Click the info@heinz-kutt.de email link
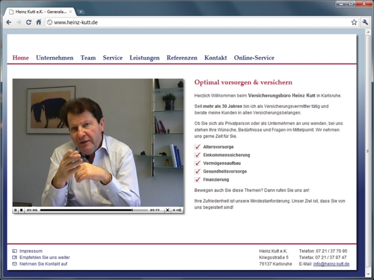The height and width of the screenshot is (280, 374). (331, 264)
